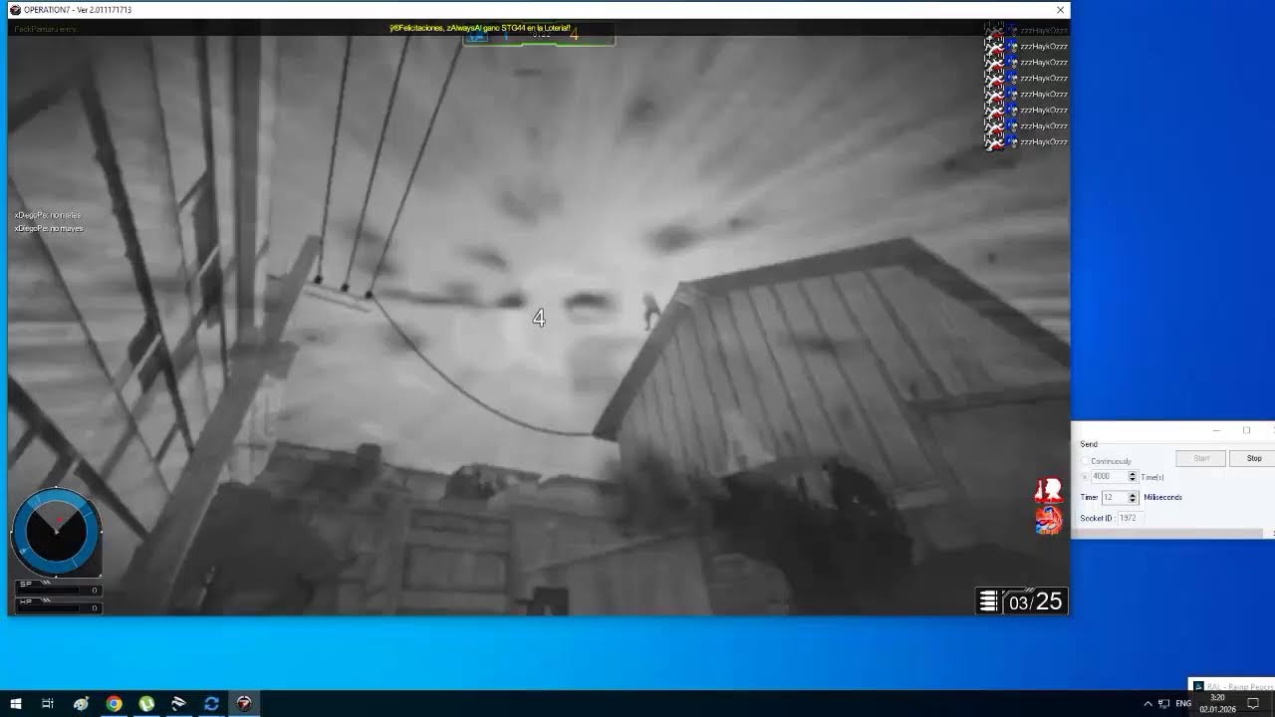This screenshot has width=1275, height=717.
Task: Select the Continuously radio option
Action: tap(1085, 461)
